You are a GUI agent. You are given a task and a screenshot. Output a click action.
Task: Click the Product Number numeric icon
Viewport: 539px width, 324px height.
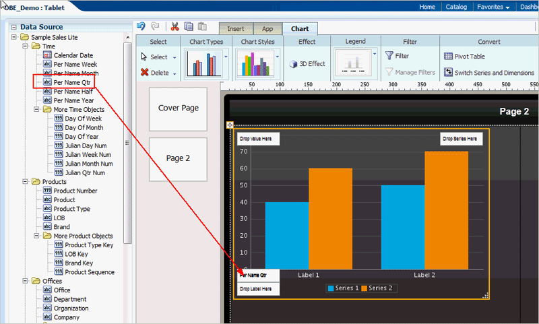[47, 191]
